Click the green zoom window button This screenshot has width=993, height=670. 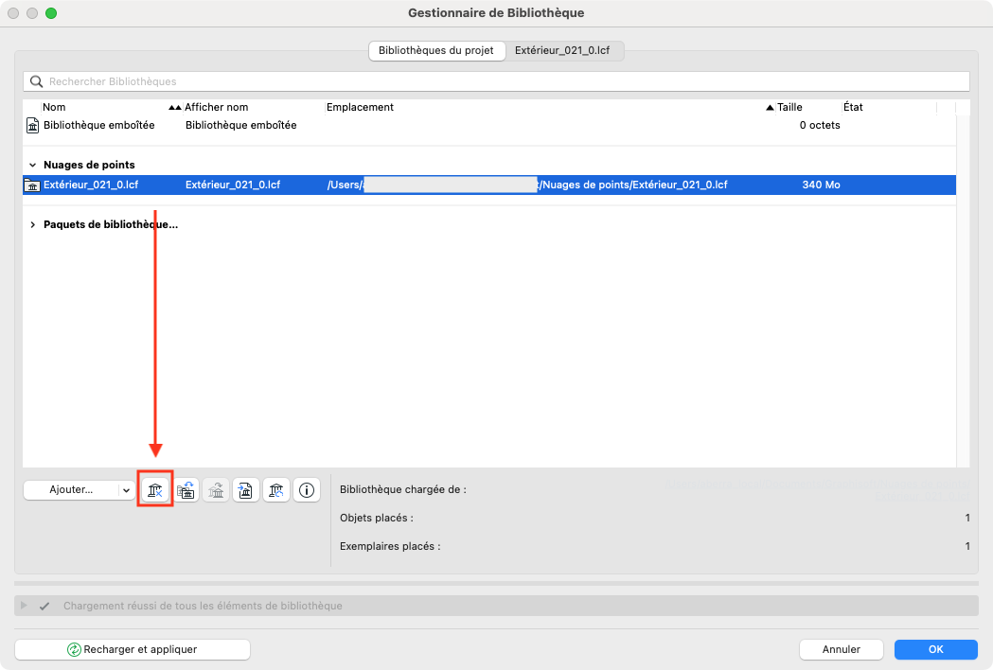click(x=51, y=13)
